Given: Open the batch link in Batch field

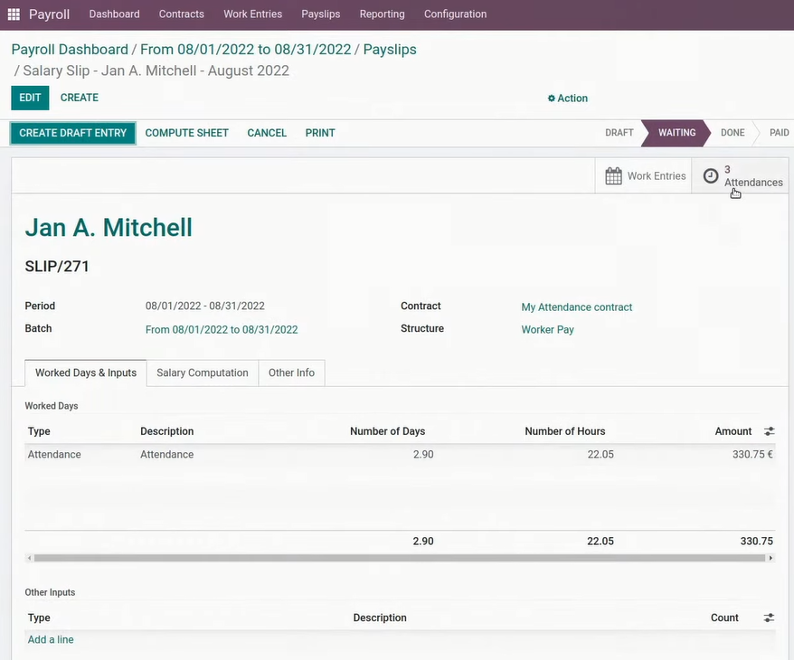Looking at the screenshot, I should (x=222, y=329).
